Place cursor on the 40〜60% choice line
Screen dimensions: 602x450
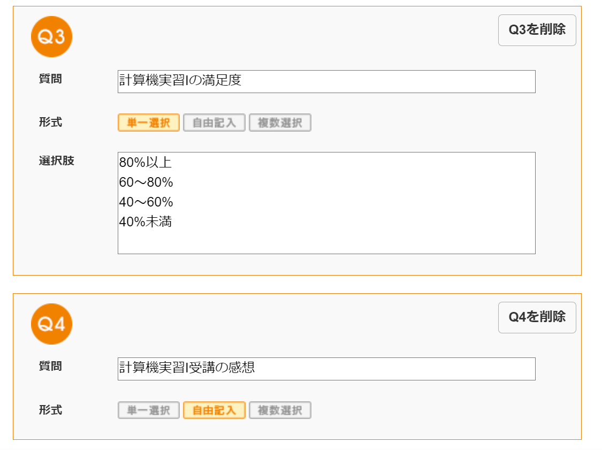(x=146, y=202)
